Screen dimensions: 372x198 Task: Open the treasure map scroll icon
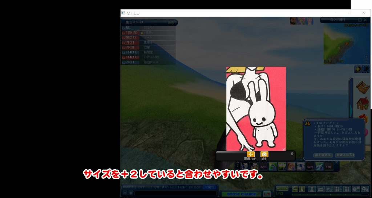[x=362, y=87]
